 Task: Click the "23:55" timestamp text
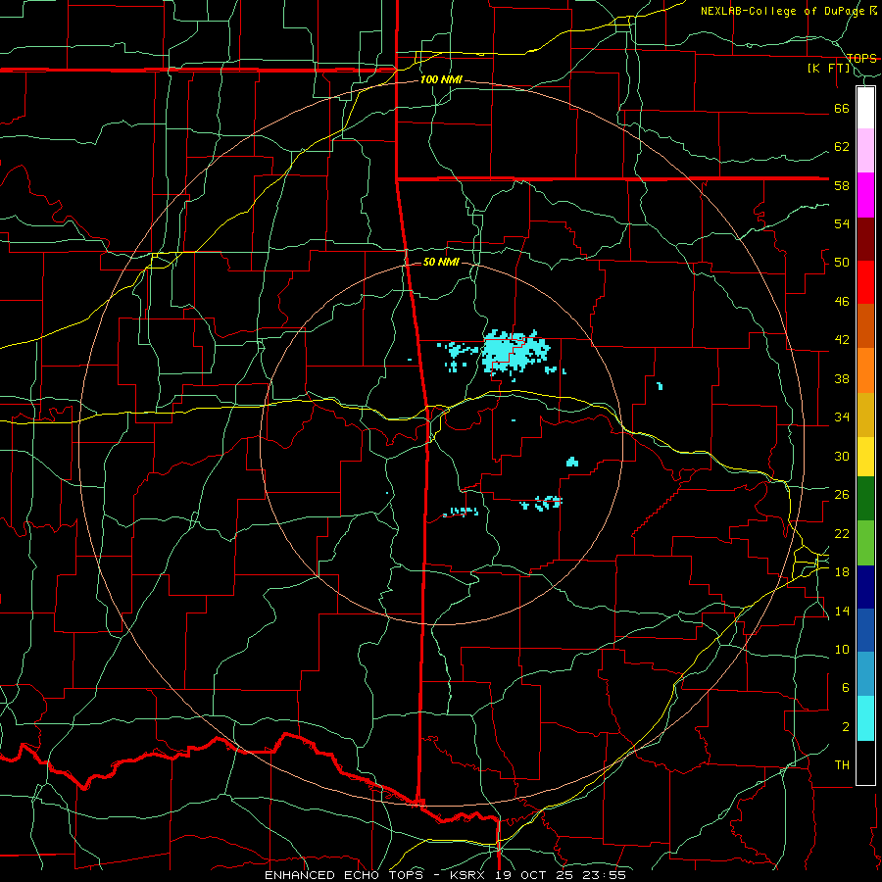coord(607,875)
